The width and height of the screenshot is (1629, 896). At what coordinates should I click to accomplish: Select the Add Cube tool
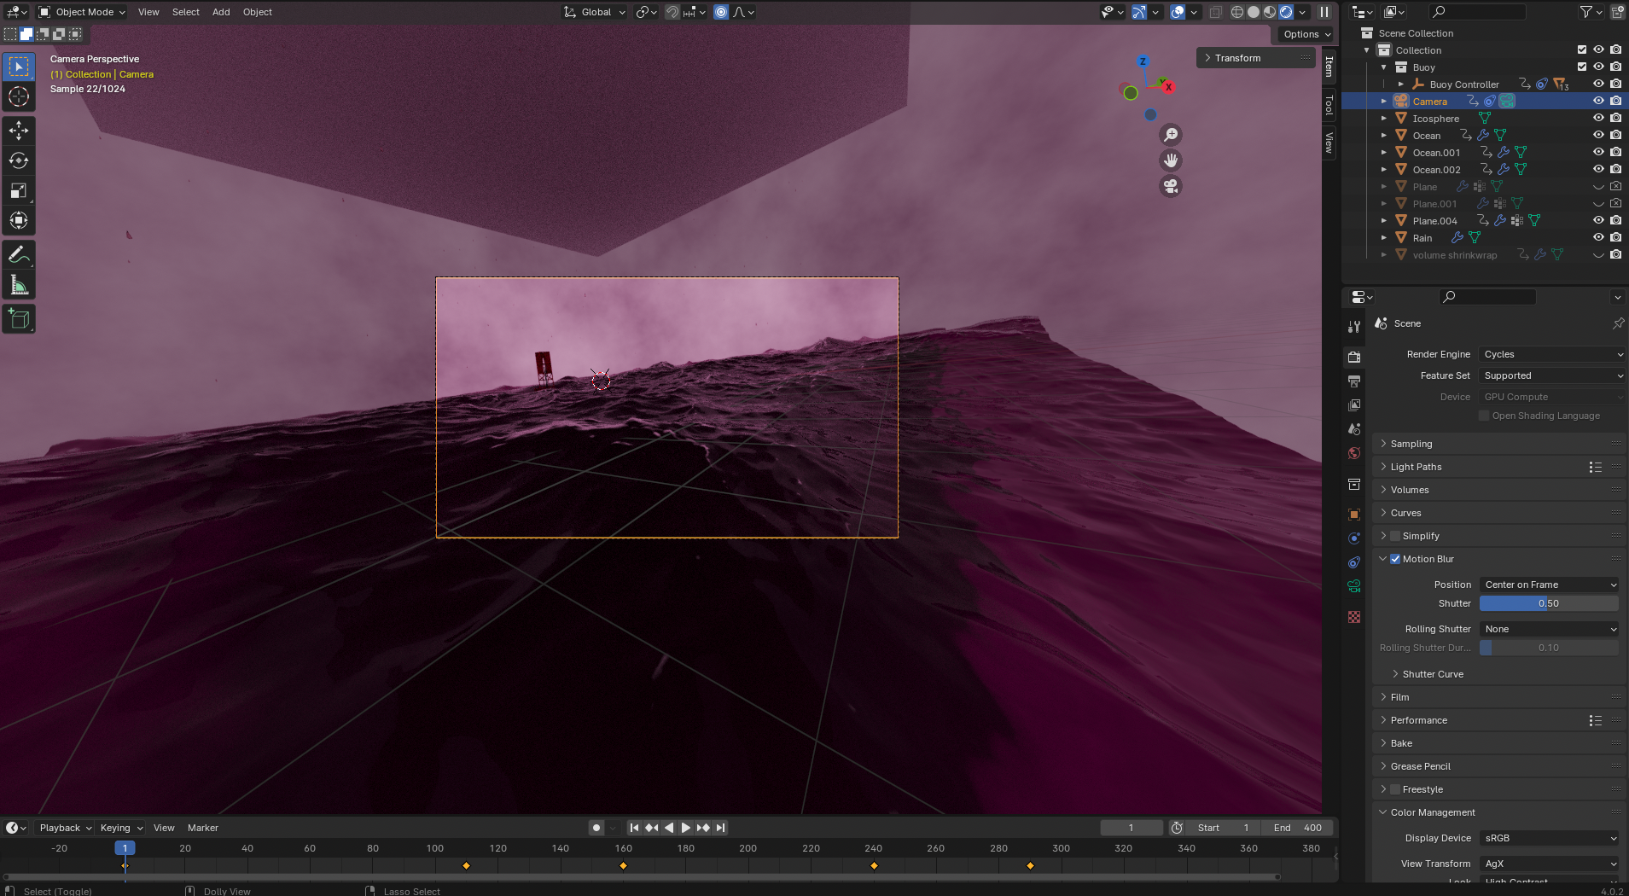[19, 319]
